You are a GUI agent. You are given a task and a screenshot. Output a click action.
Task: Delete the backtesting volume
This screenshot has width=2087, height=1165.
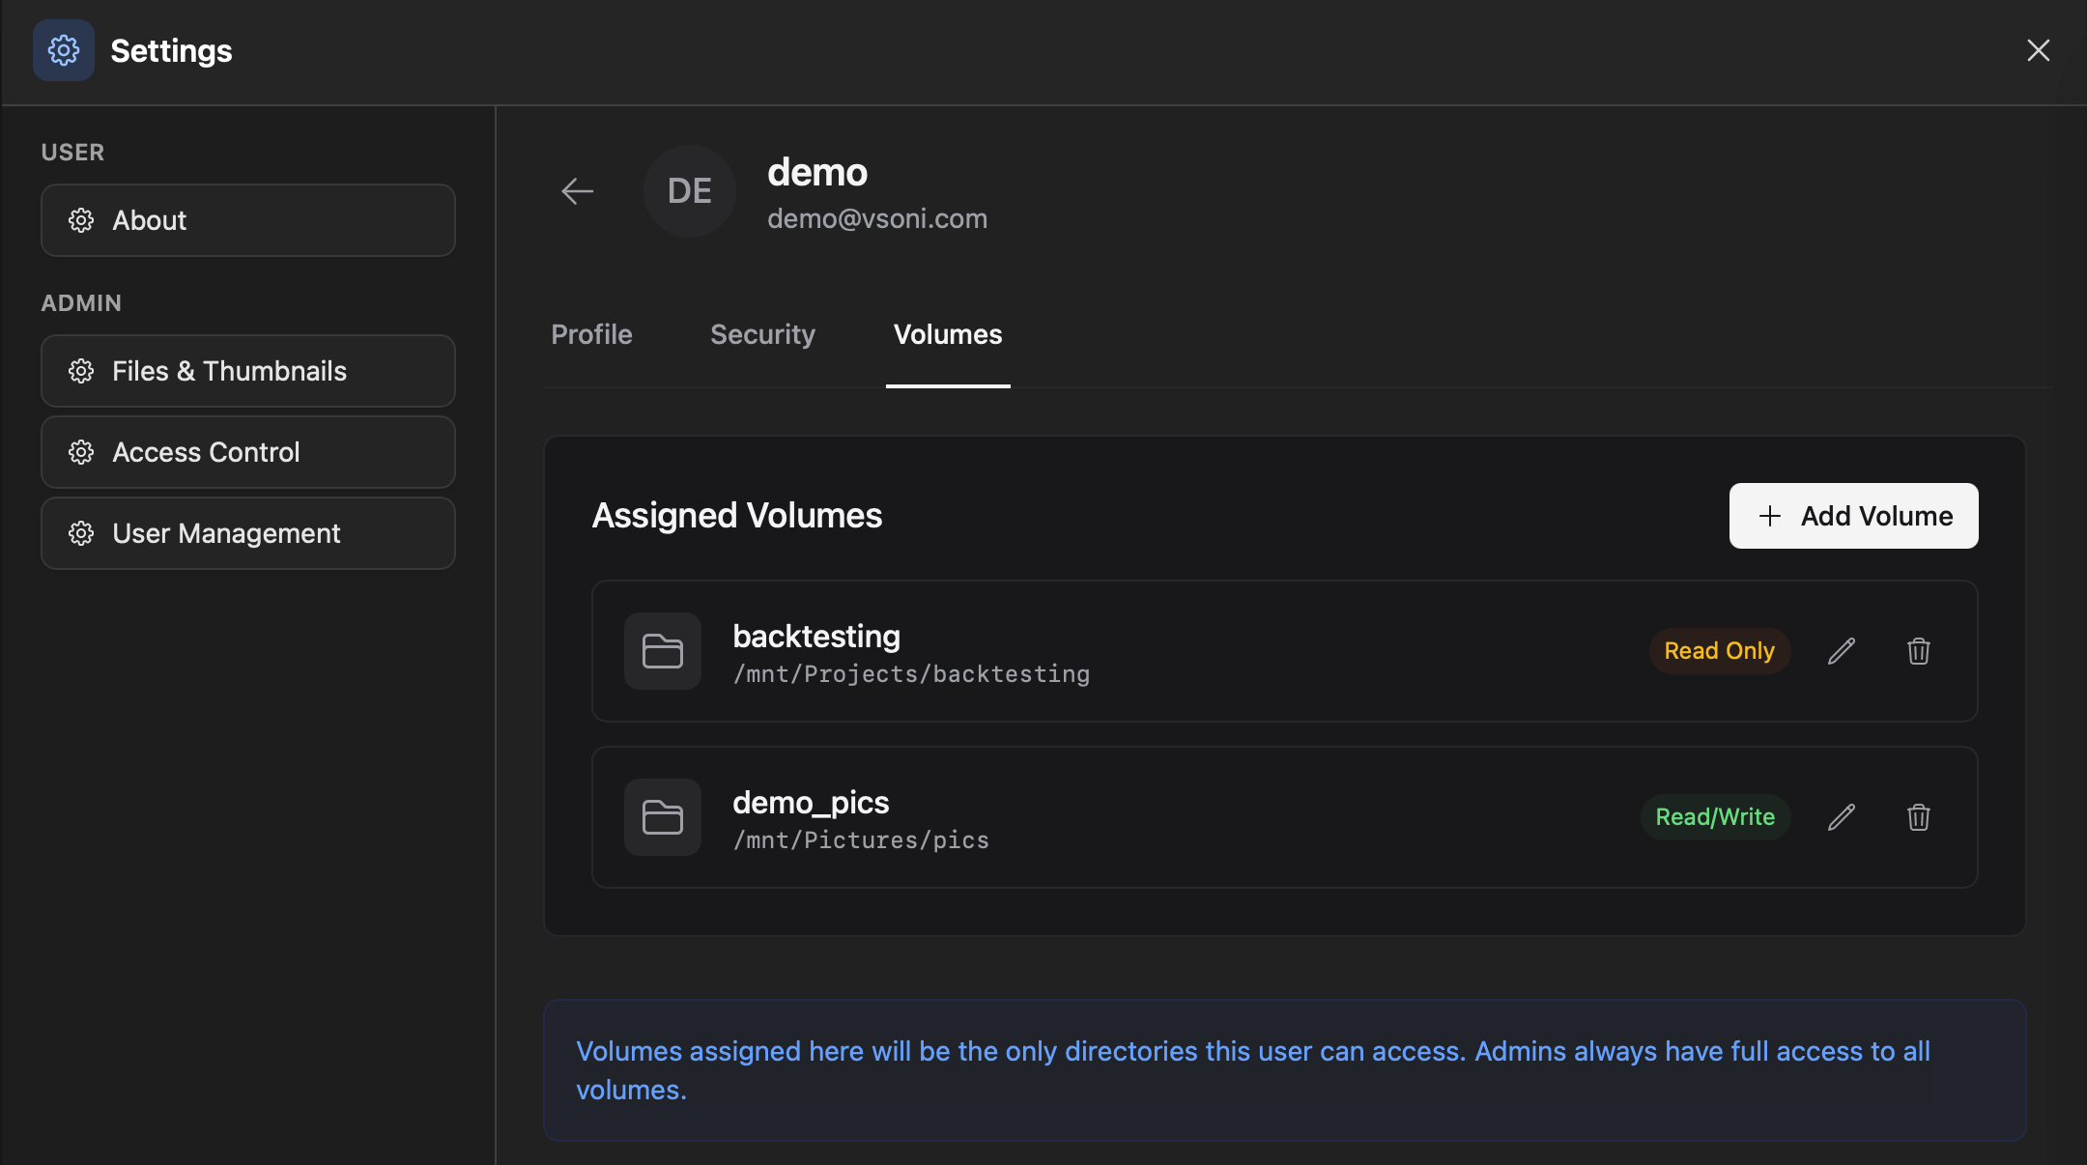click(1918, 651)
